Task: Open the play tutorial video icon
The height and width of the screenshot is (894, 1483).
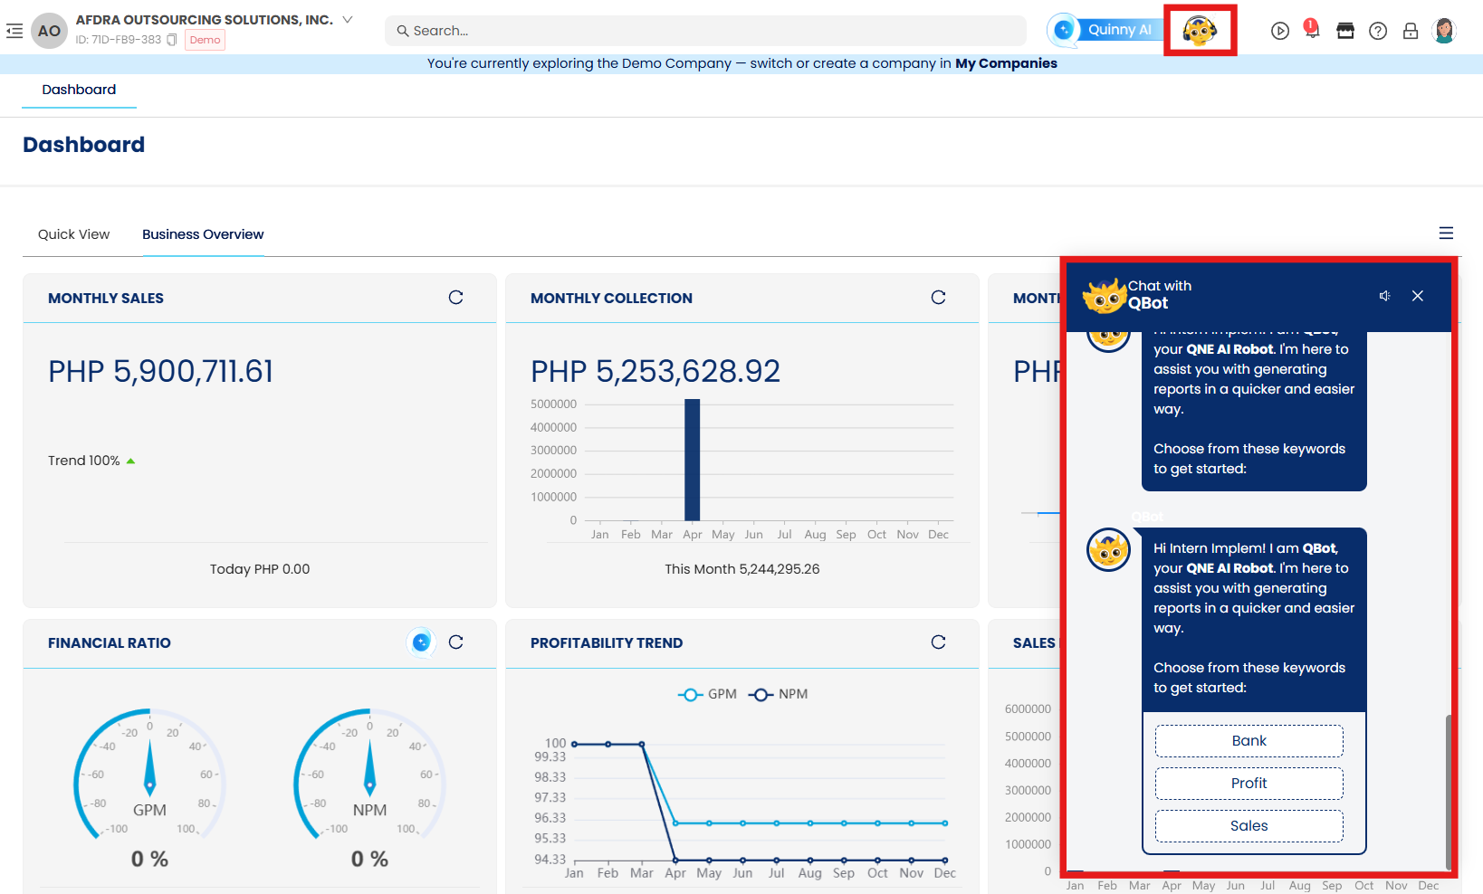Action: 1279,31
